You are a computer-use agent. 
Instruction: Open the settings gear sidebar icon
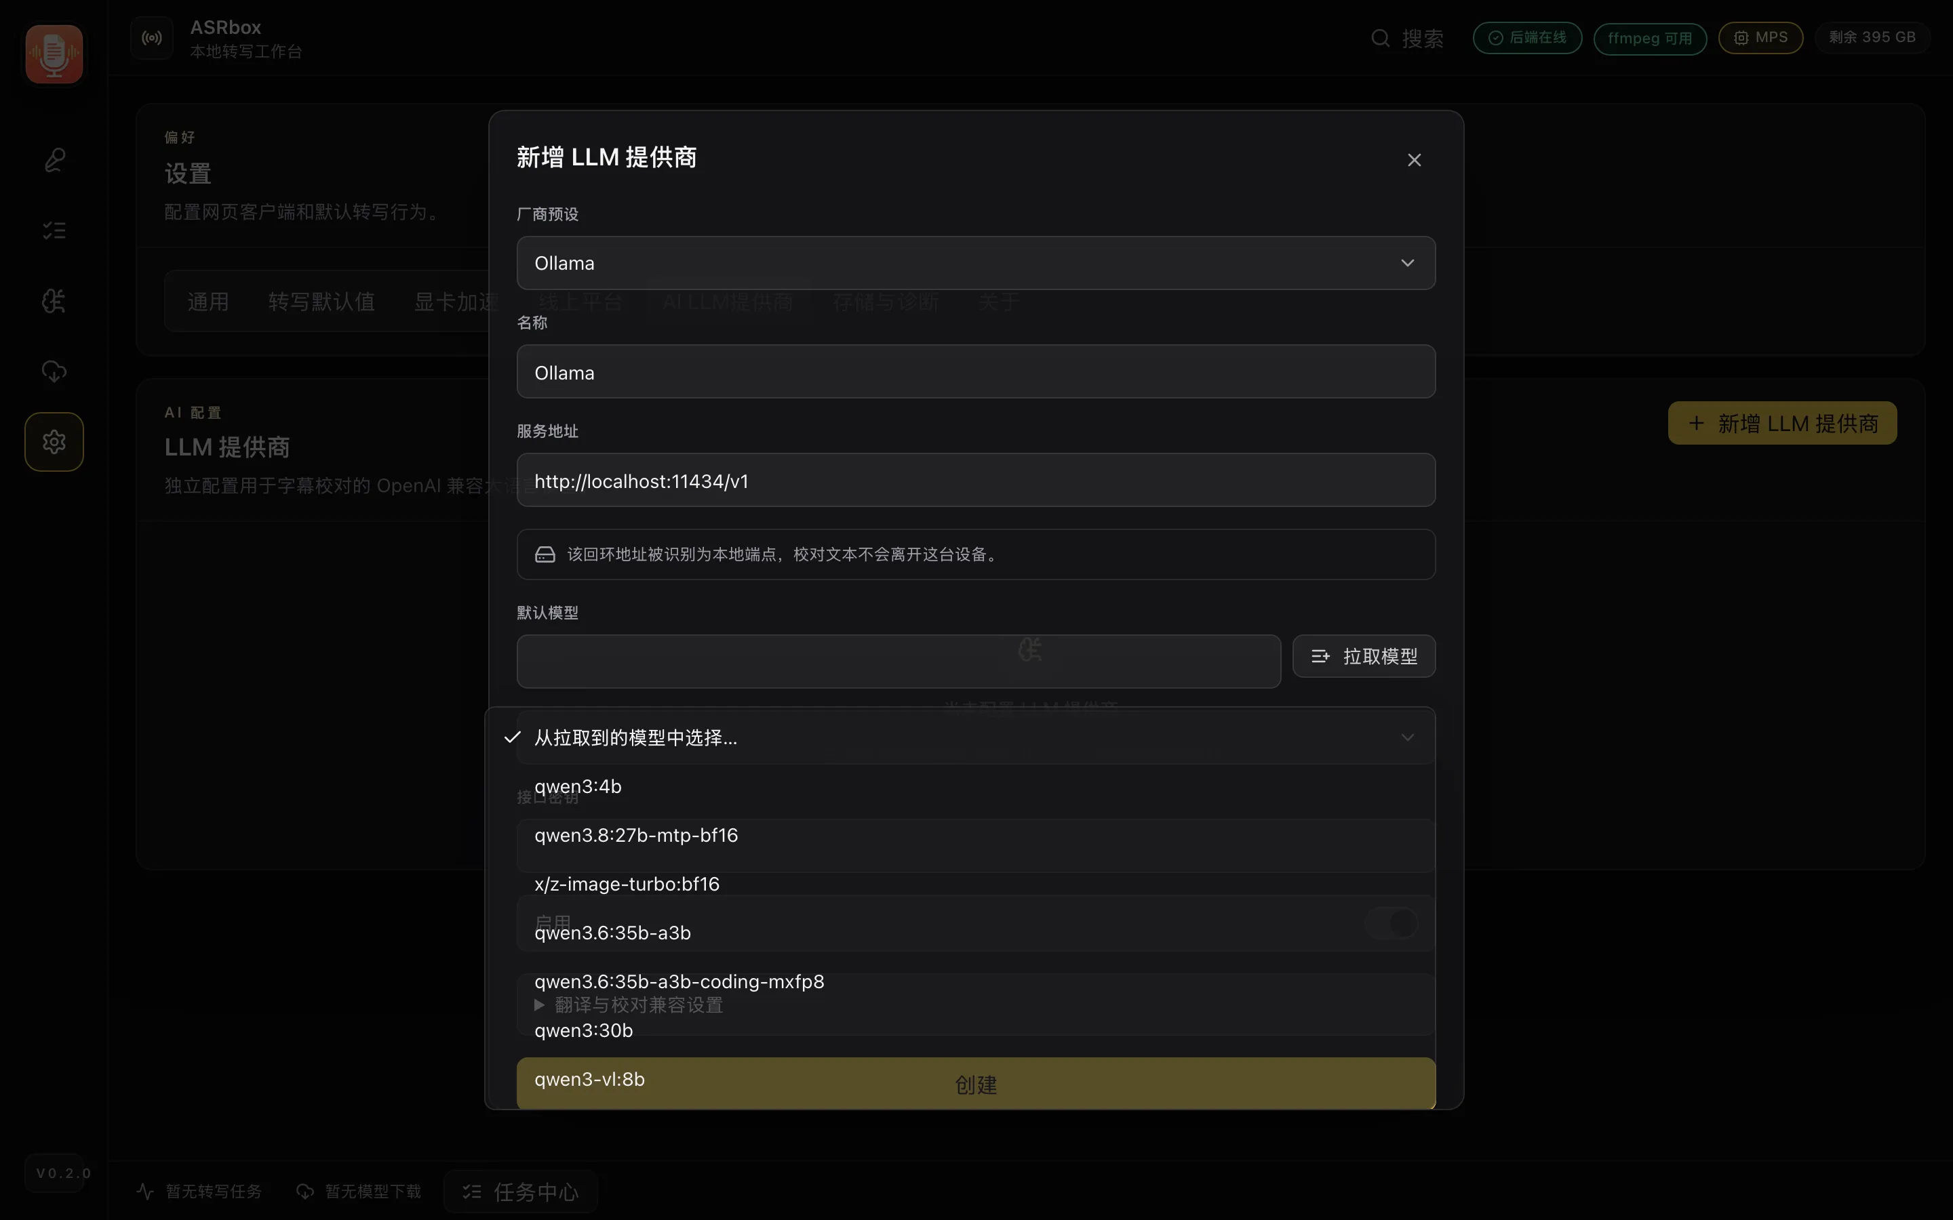[x=54, y=442]
